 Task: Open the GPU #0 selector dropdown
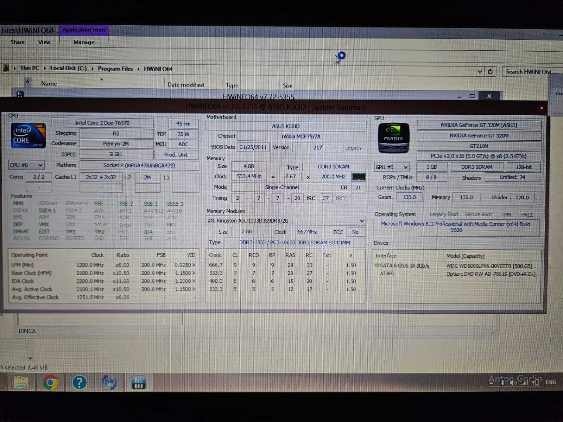392,167
